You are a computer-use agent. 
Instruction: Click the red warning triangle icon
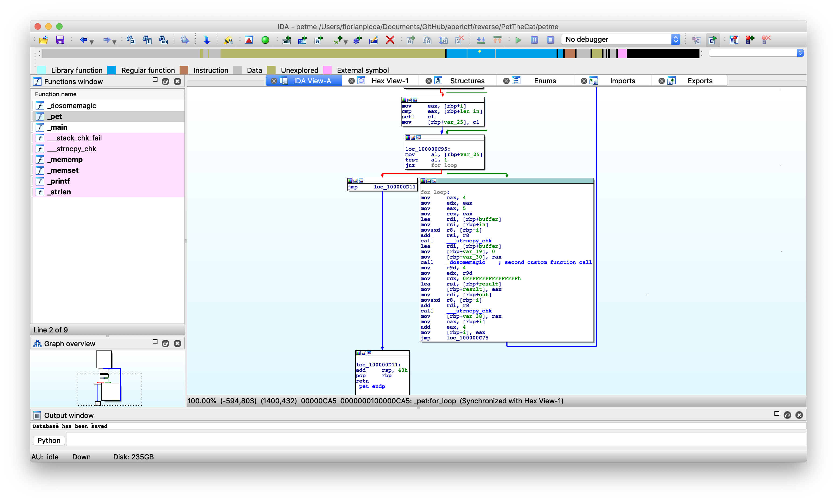point(249,40)
